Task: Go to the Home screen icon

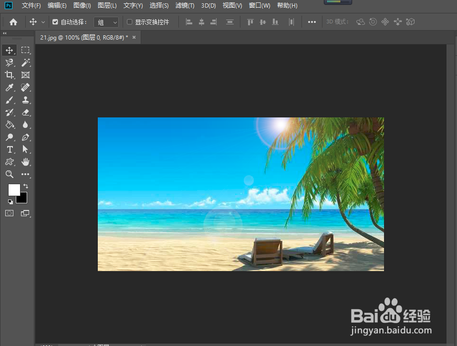Action: coord(13,22)
